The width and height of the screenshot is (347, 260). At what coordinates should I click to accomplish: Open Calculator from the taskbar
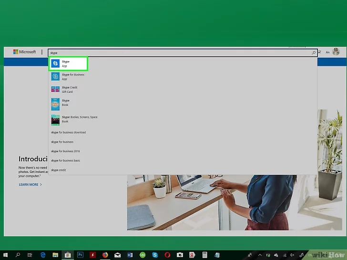click(204, 255)
